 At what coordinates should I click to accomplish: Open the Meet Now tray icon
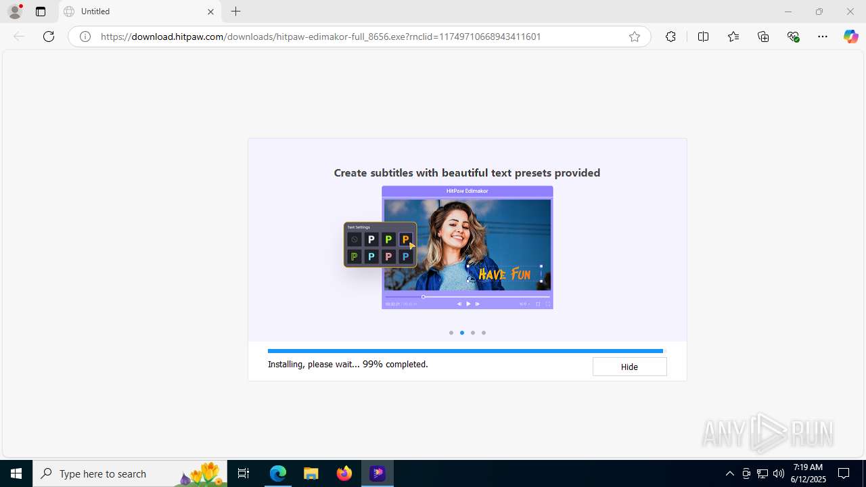(746, 473)
